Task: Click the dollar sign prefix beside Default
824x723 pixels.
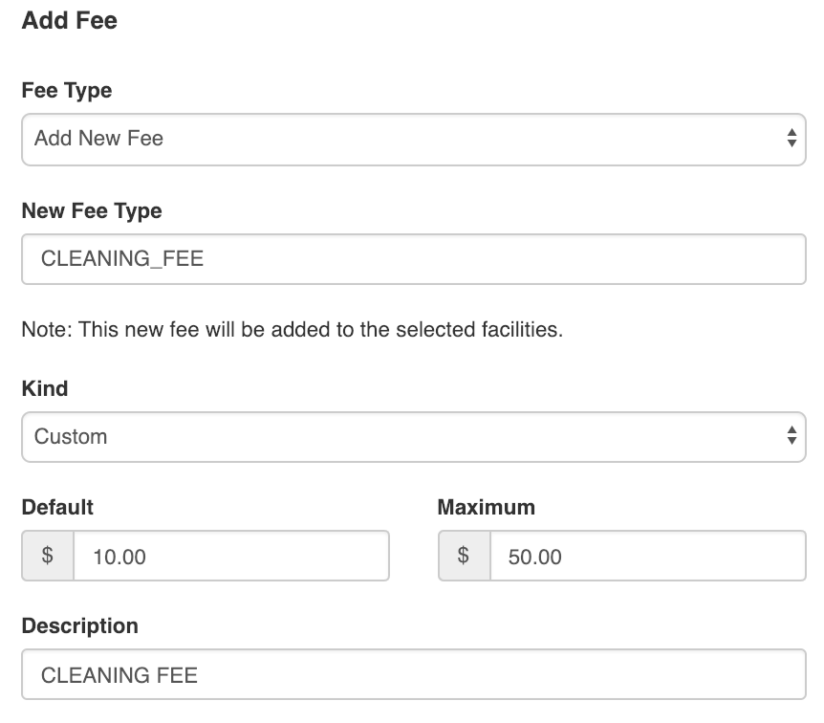Action: coord(46,556)
